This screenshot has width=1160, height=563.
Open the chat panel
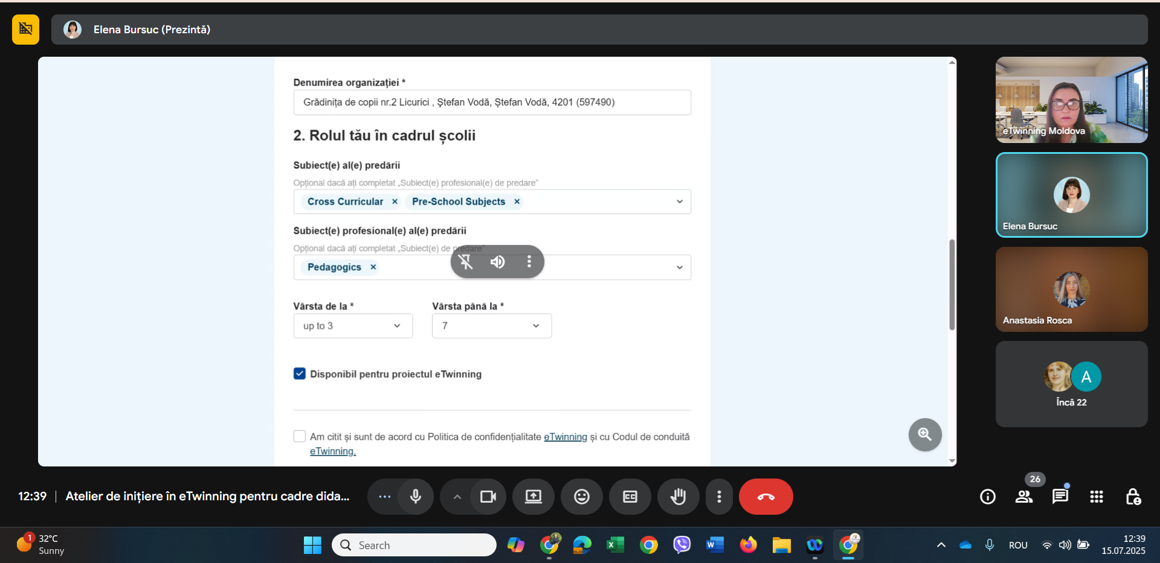pos(1060,497)
